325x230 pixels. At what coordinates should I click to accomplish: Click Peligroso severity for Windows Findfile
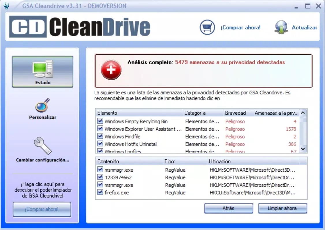tap(235, 137)
